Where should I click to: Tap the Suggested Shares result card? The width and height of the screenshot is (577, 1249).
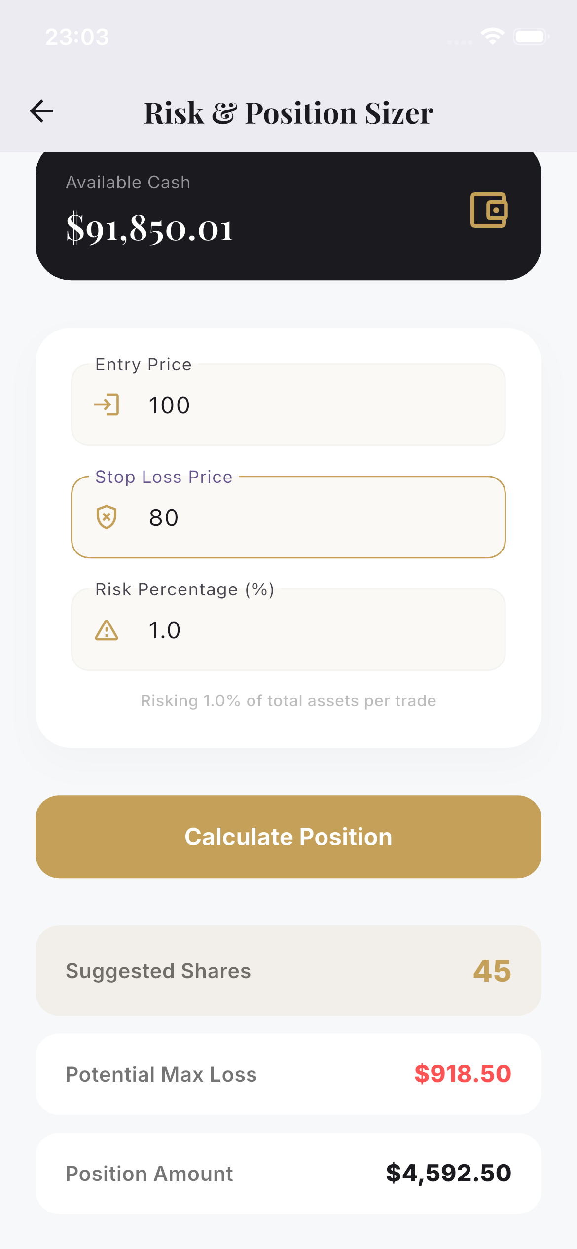pyautogui.click(x=288, y=970)
